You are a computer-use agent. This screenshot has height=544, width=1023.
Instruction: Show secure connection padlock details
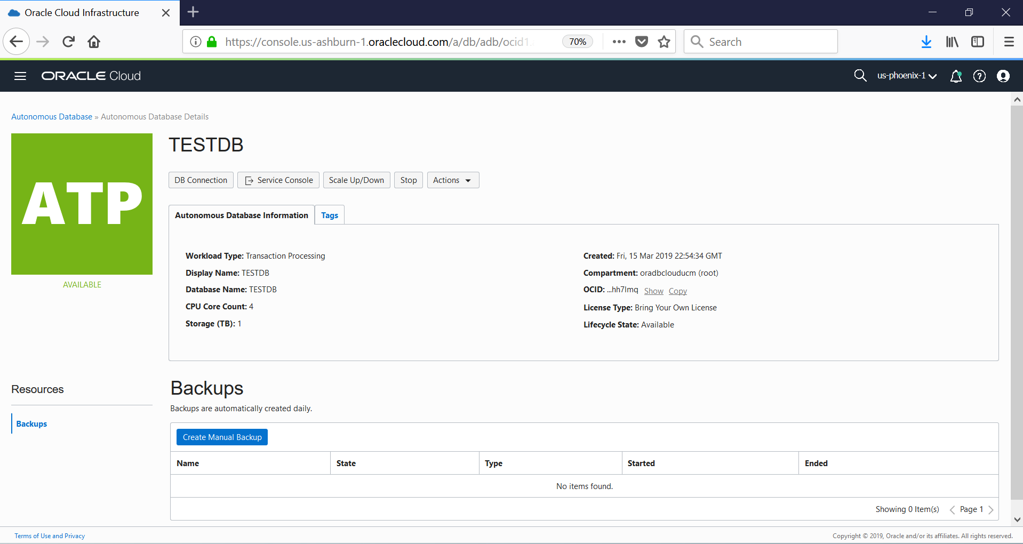pos(212,42)
